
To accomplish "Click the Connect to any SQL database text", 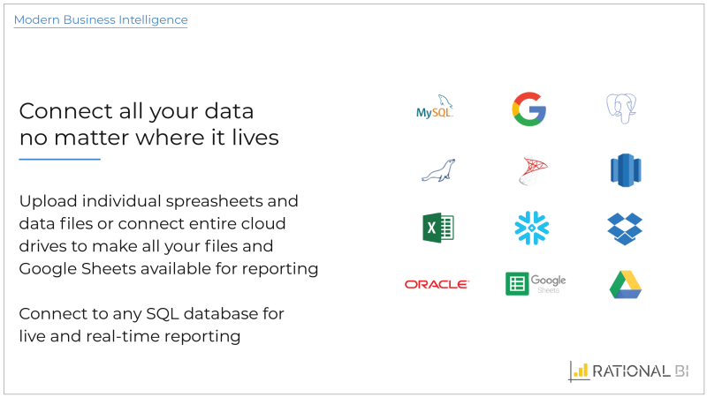I will [151, 325].
